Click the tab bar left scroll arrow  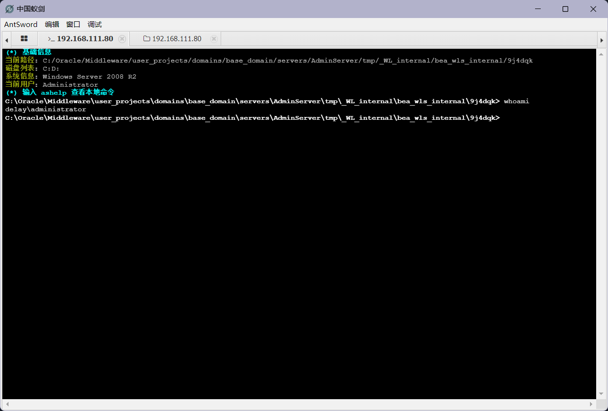(7, 39)
